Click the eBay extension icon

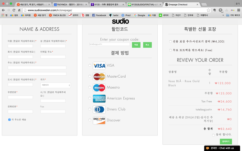click(x=232, y=10)
